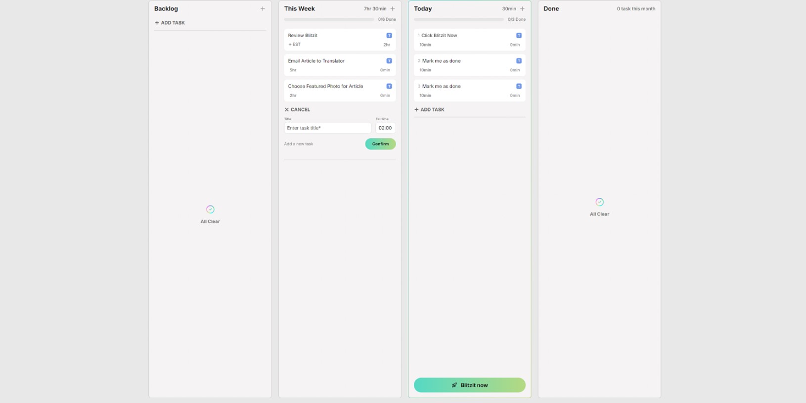This screenshot has width=806, height=403.
Task: Cancel the new task form in This Week
Action: [297, 109]
